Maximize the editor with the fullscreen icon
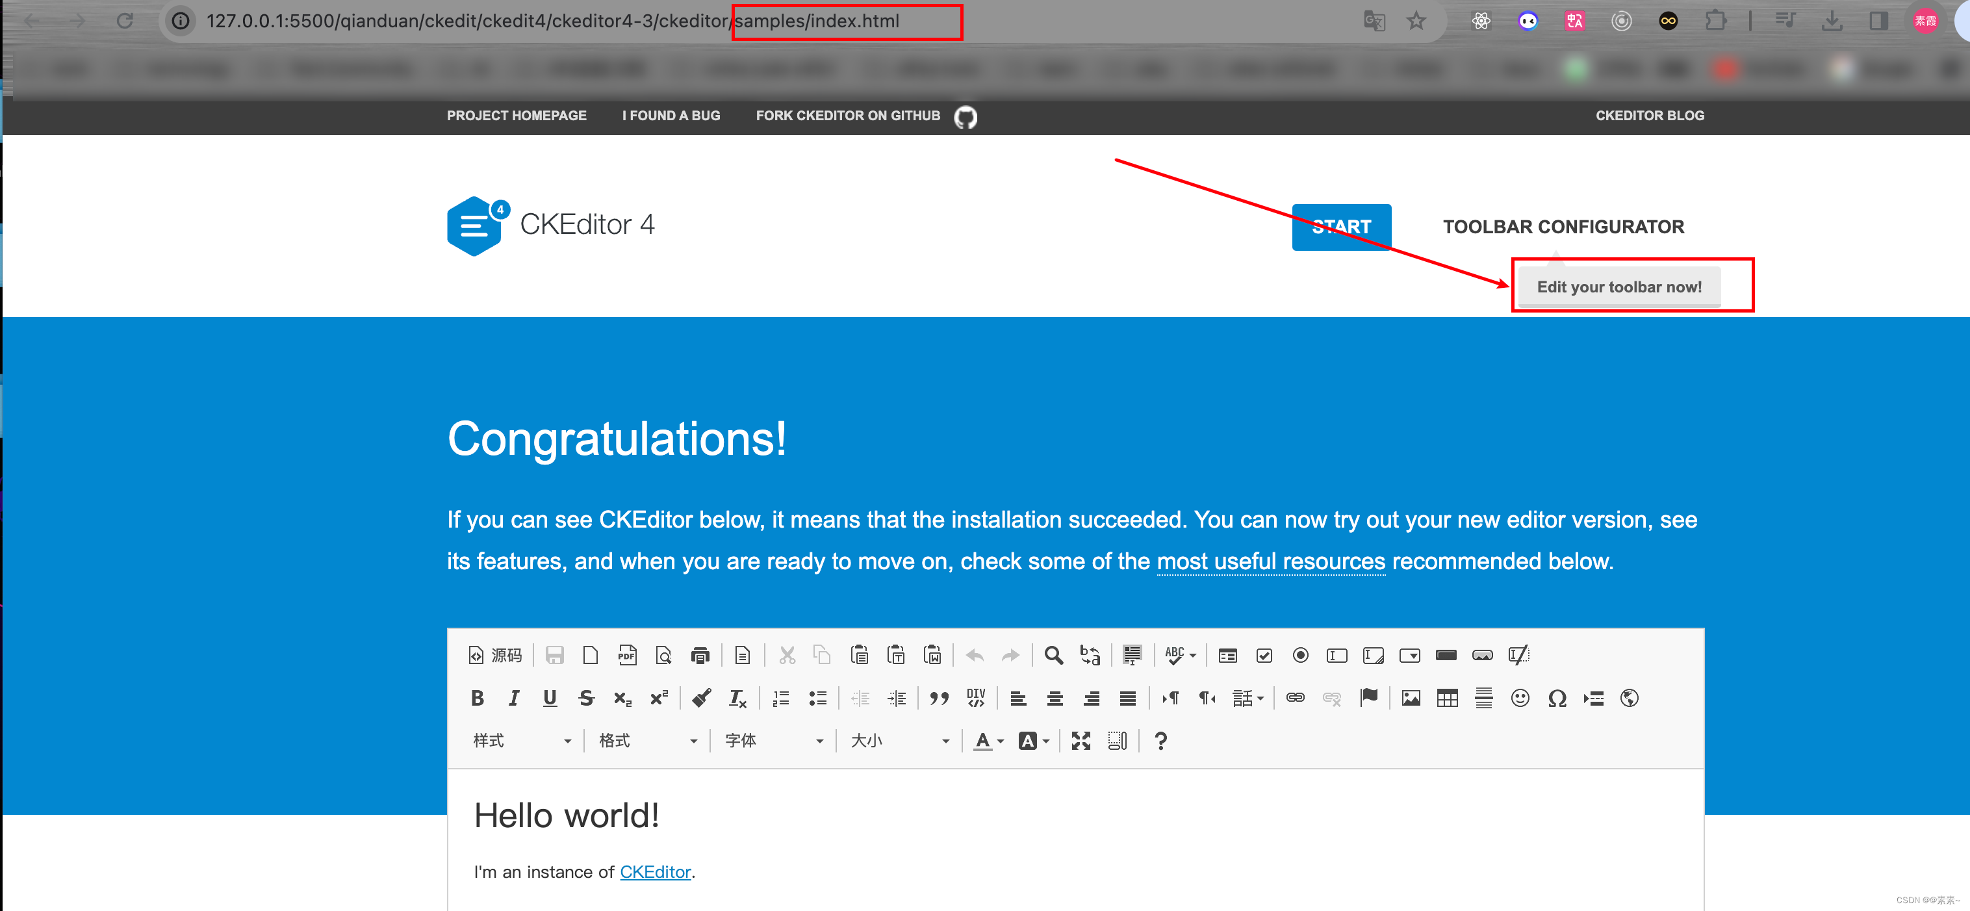Viewport: 1970px width, 911px height. point(1081,741)
